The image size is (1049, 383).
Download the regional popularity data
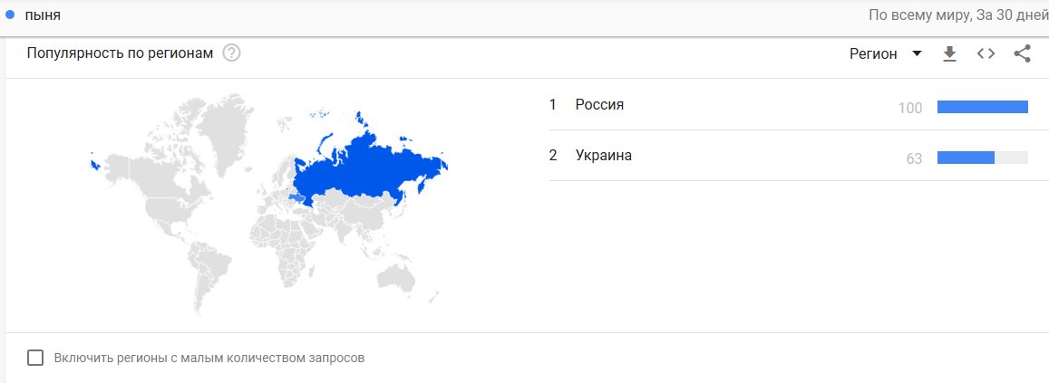tap(949, 54)
